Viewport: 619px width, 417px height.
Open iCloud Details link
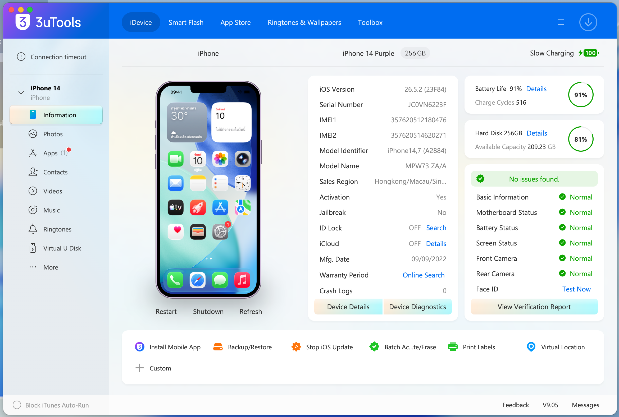click(436, 244)
